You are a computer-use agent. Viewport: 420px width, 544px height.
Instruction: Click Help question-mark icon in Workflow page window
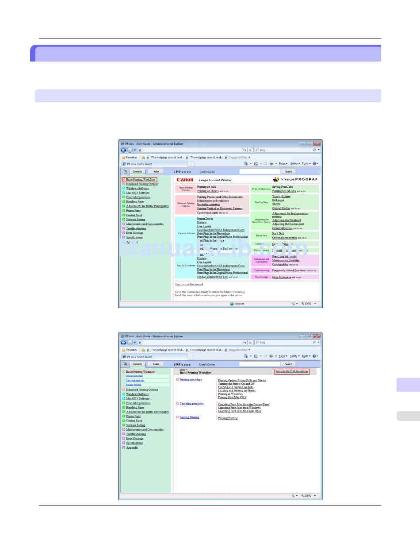(x=315, y=356)
